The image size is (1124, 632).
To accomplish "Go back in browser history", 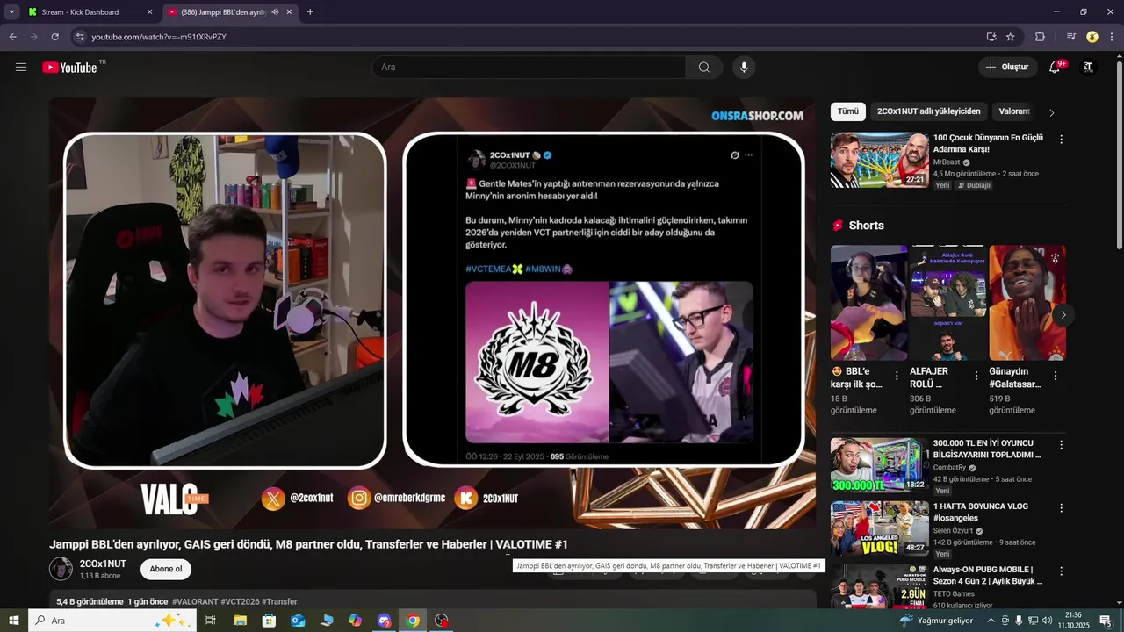I will click(12, 37).
